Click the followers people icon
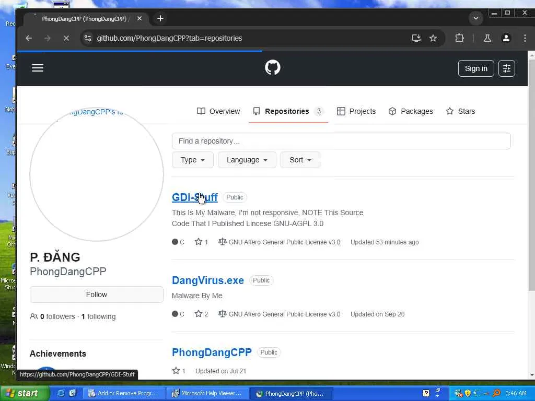Image resolution: width=535 pixels, height=401 pixels. tap(33, 316)
